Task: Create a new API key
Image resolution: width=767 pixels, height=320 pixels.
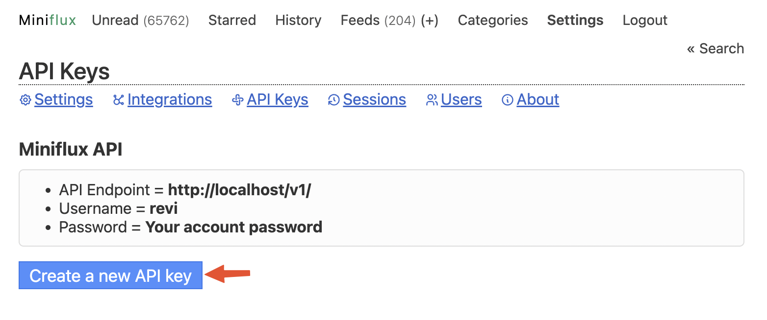Action: pyautogui.click(x=110, y=275)
